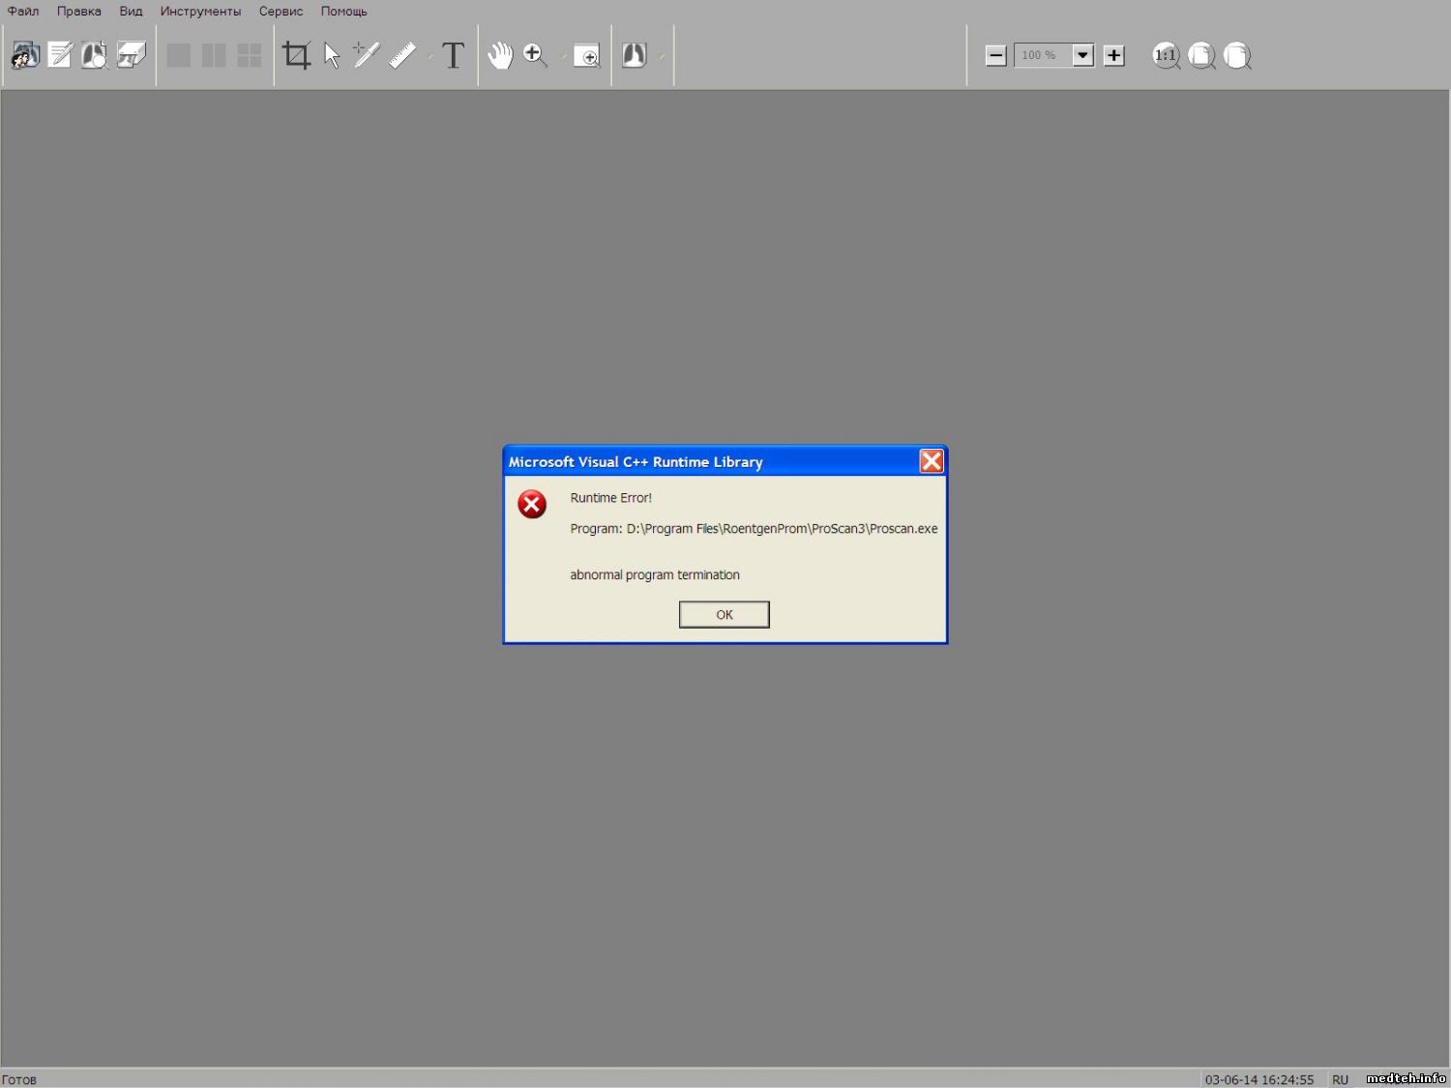Click the fit-page magnifier icon
The height and width of the screenshot is (1088, 1451).
tap(1201, 55)
